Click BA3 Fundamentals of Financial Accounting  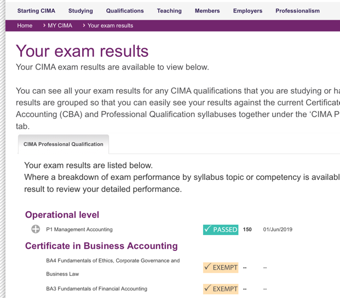pos(96,289)
